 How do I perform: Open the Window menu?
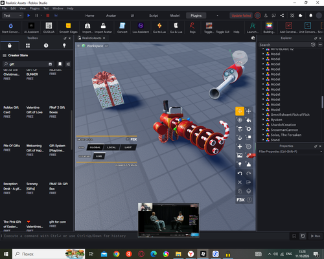tap(58, 8)
